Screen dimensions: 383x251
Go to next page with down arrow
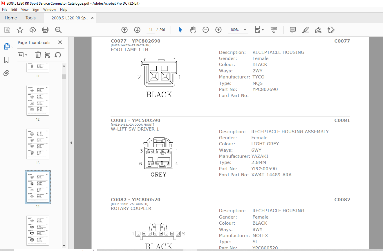click(x=137, y=30)
